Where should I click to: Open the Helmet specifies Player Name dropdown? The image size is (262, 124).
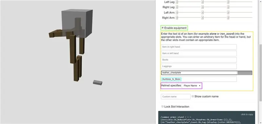click(x=192, y=86)
